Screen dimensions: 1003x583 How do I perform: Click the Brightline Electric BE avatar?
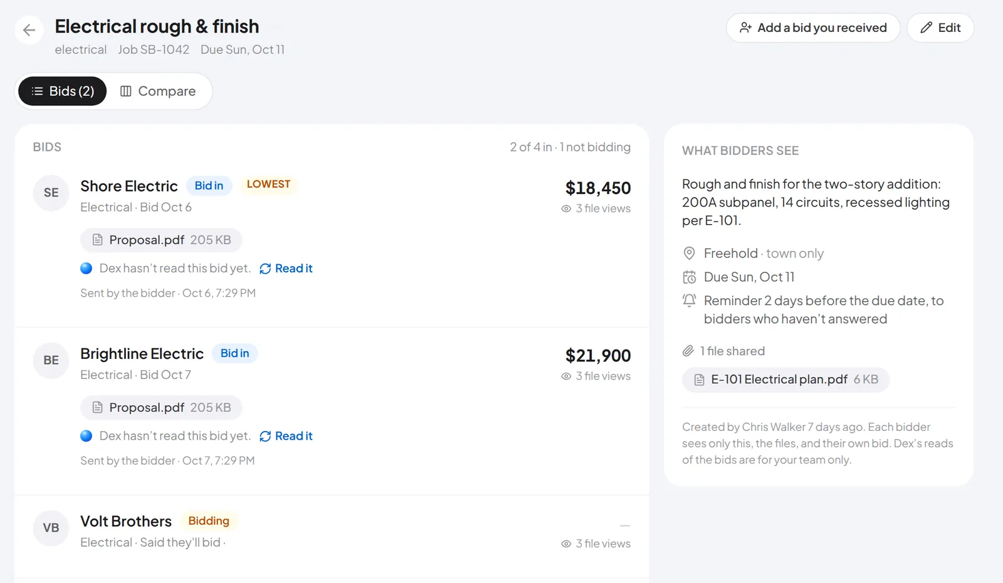[x=51, y=361]
